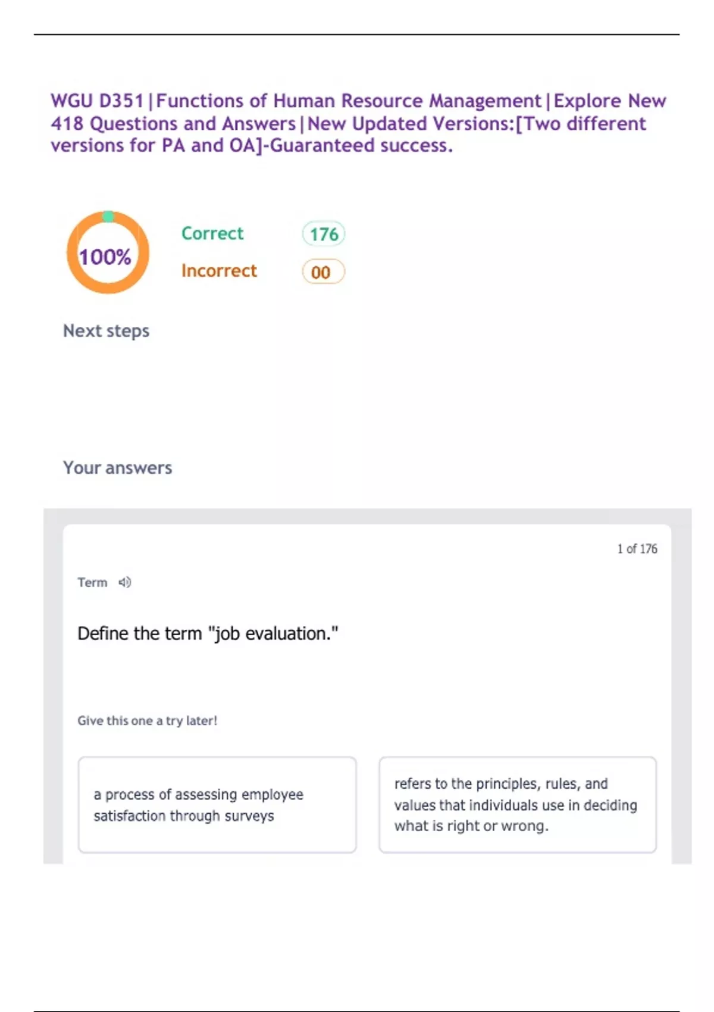Click the orange 00 incorrect count badge

(323, 272)
